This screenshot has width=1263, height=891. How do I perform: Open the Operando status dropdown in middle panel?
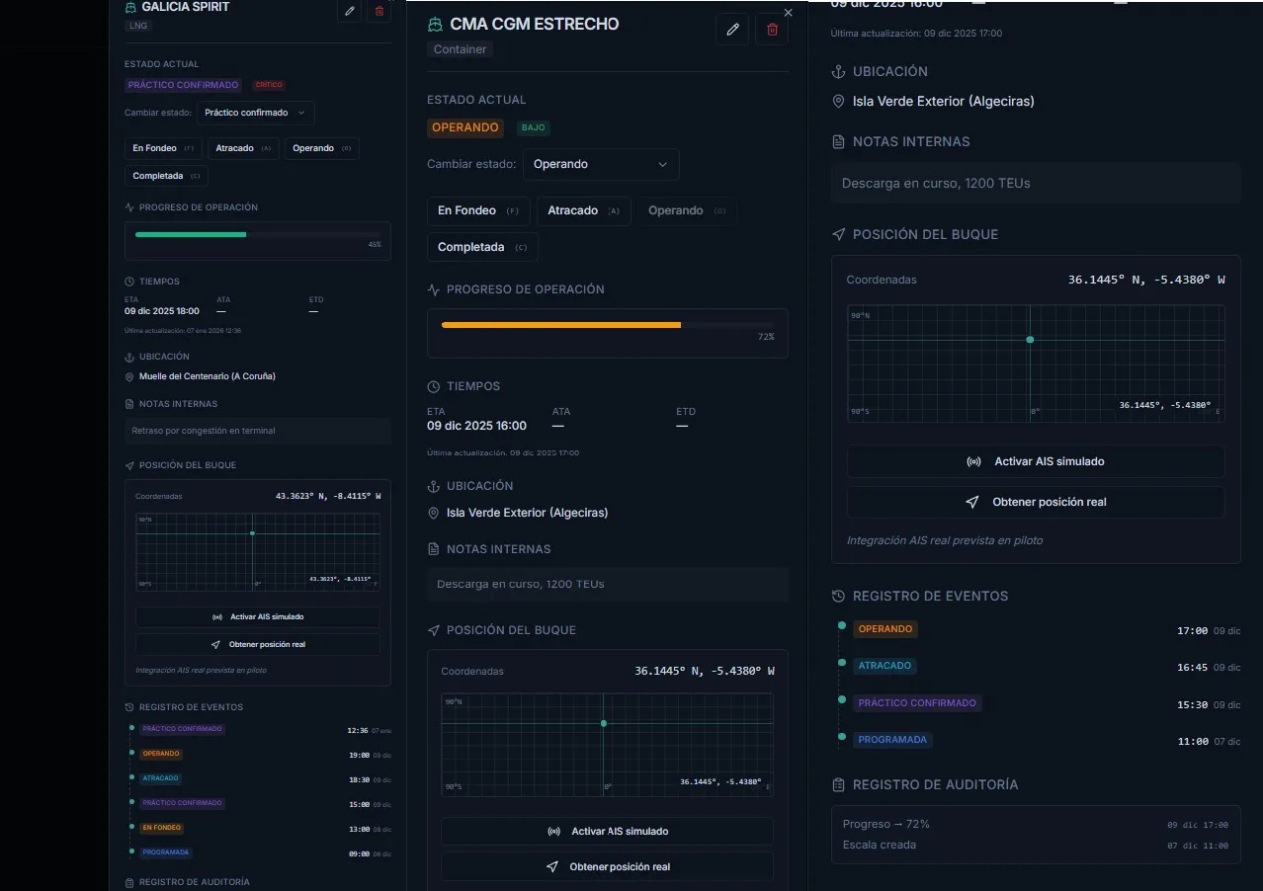pos(601,164)
